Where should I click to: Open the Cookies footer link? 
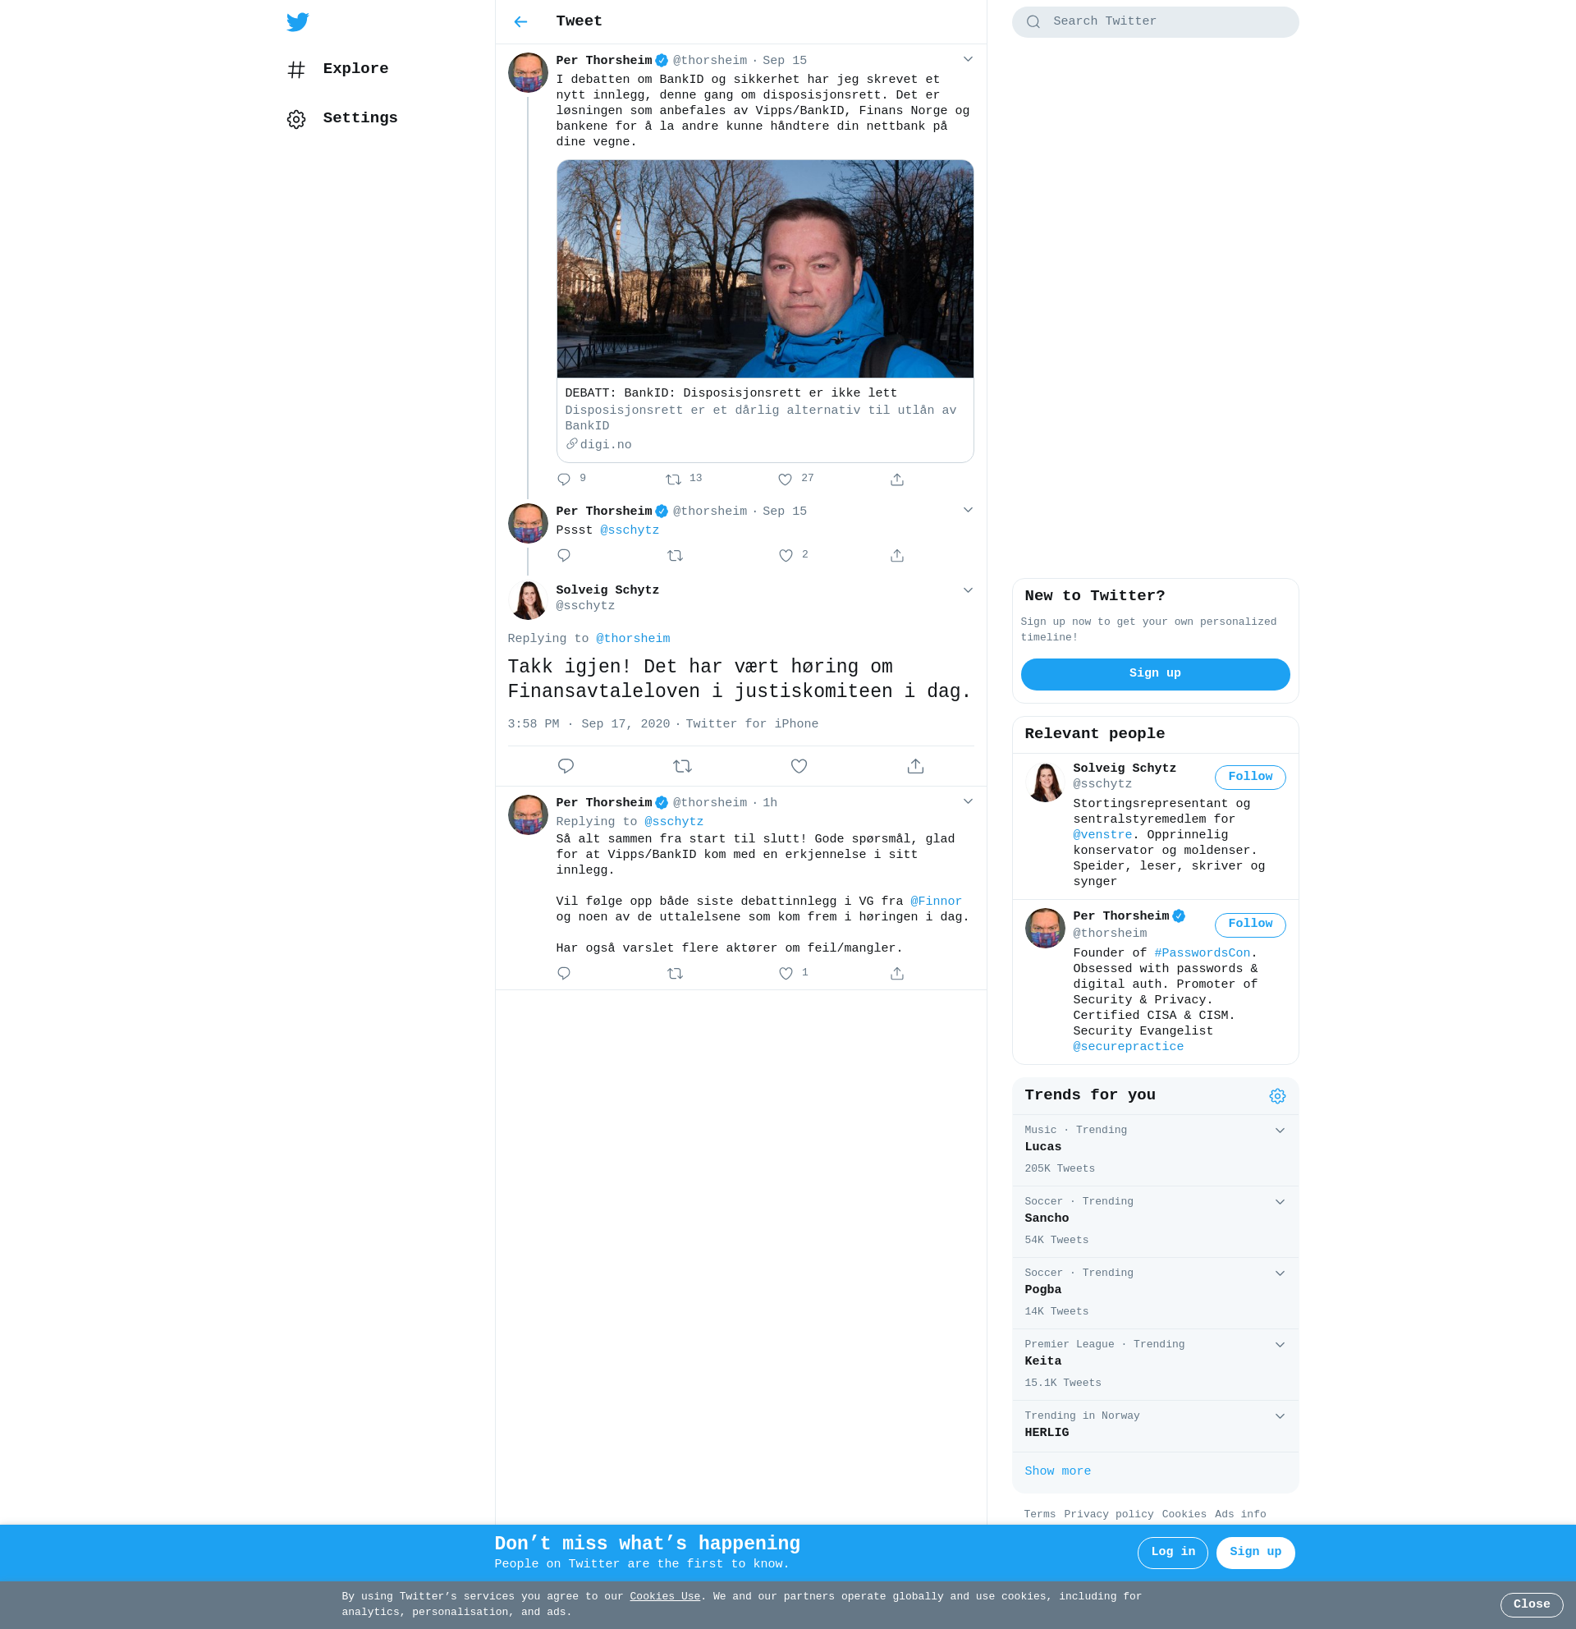[x=1184, y=1514]
